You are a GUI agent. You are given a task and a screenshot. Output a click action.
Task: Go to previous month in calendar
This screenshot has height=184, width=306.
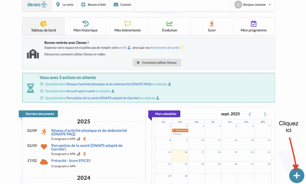click(x=250, y=114)
